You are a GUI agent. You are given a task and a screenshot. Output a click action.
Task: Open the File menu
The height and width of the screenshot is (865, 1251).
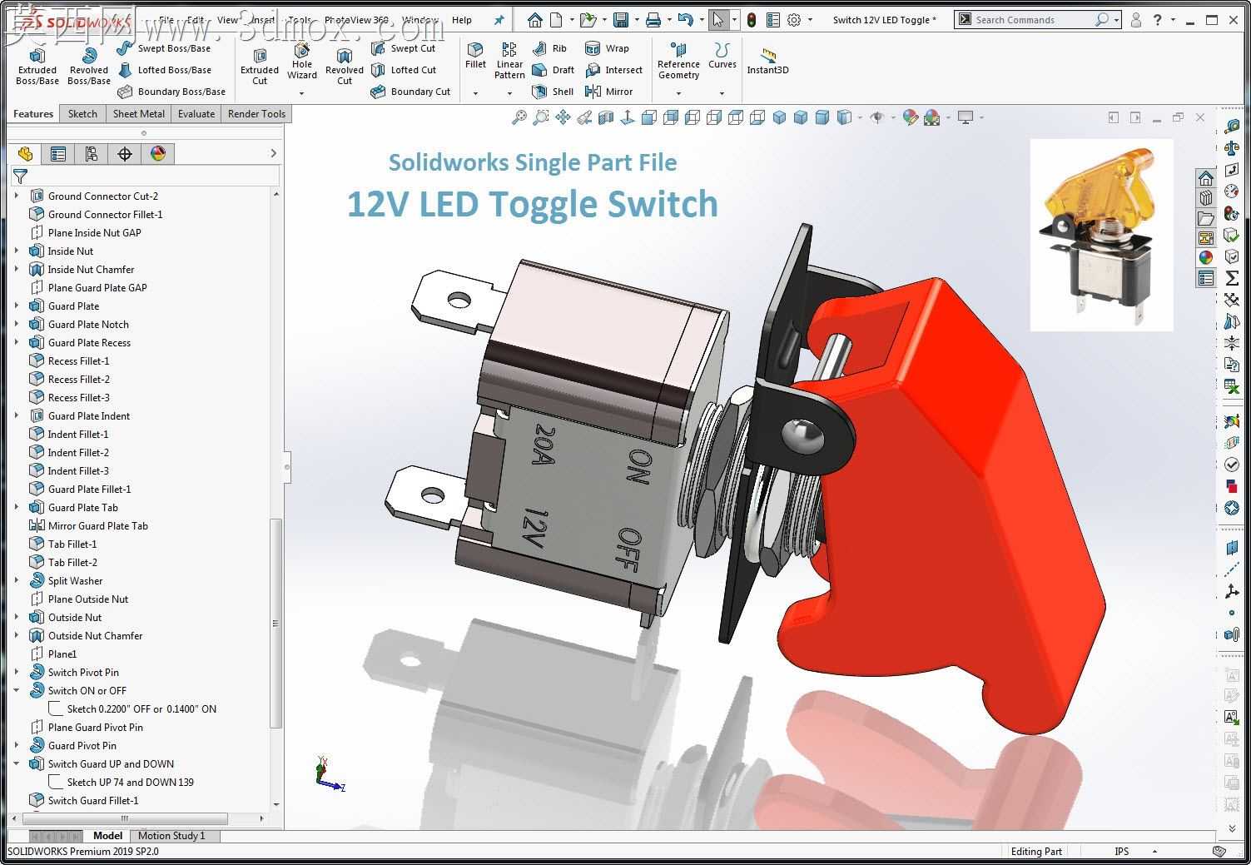click(166, 20)
